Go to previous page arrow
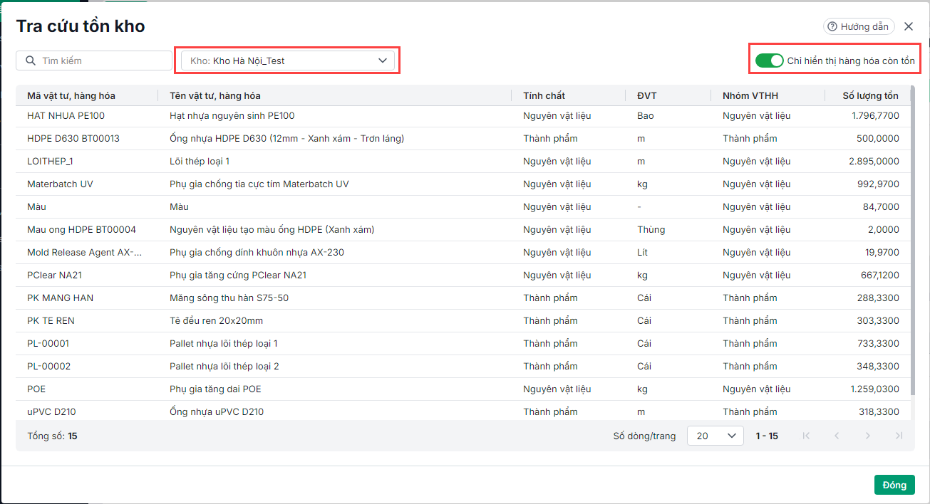Screen dimensions: 930x504 click(x=837, y=436)
